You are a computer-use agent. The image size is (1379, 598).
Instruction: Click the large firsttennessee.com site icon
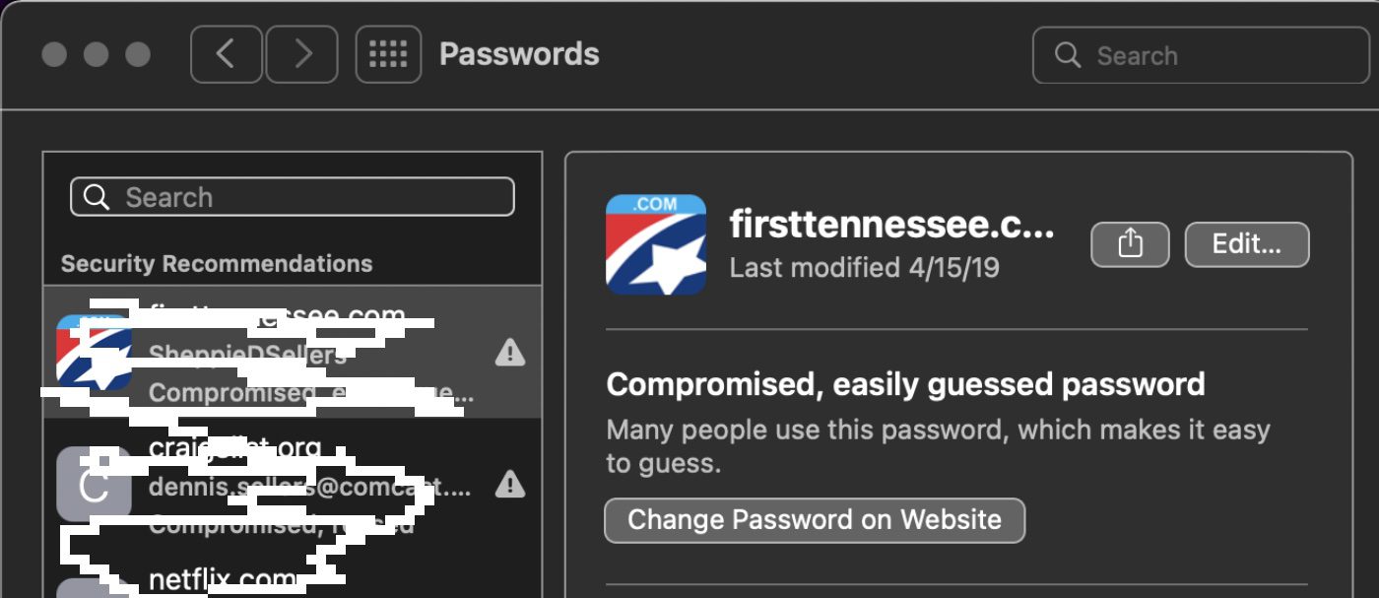[x=656, y=244]
